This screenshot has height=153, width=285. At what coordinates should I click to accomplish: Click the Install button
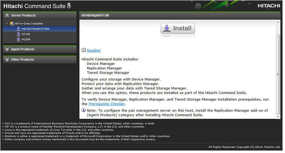click(x=178, y=28)
